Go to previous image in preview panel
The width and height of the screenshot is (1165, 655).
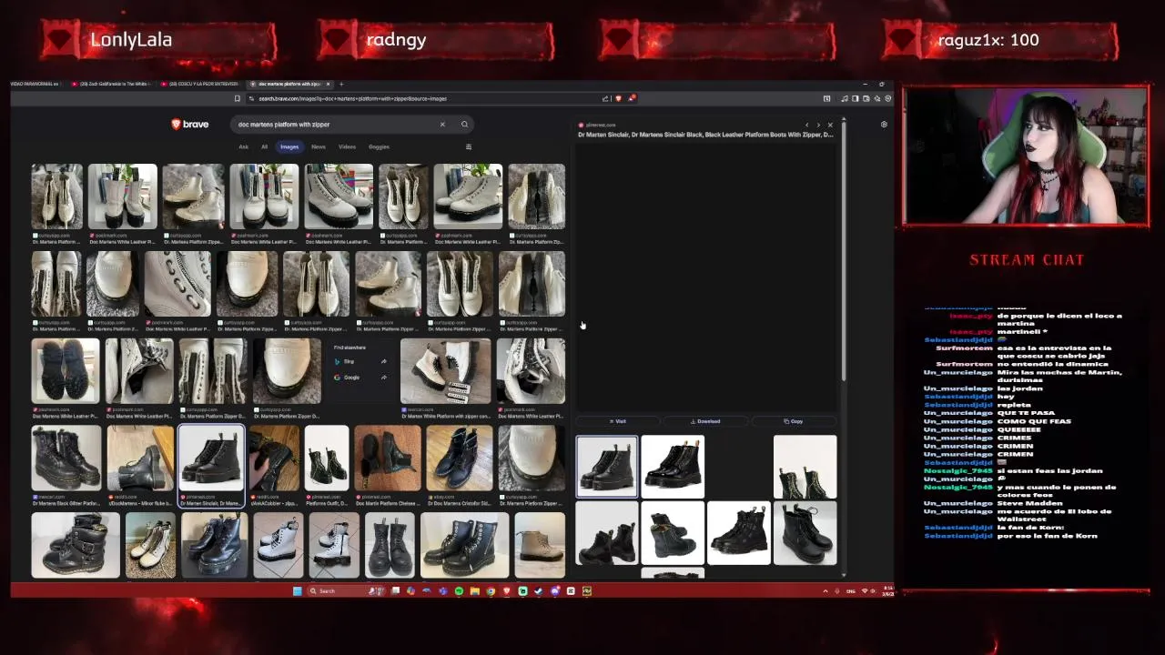(806, 125)
